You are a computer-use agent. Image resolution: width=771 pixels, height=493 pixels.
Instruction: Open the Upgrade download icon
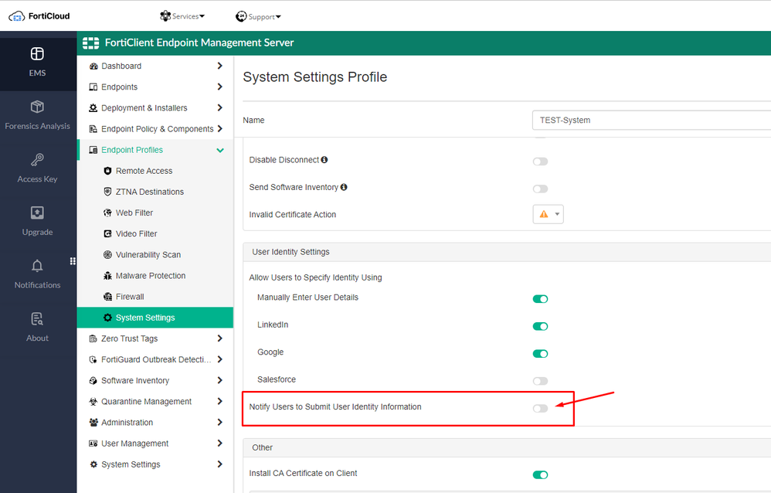37,212
